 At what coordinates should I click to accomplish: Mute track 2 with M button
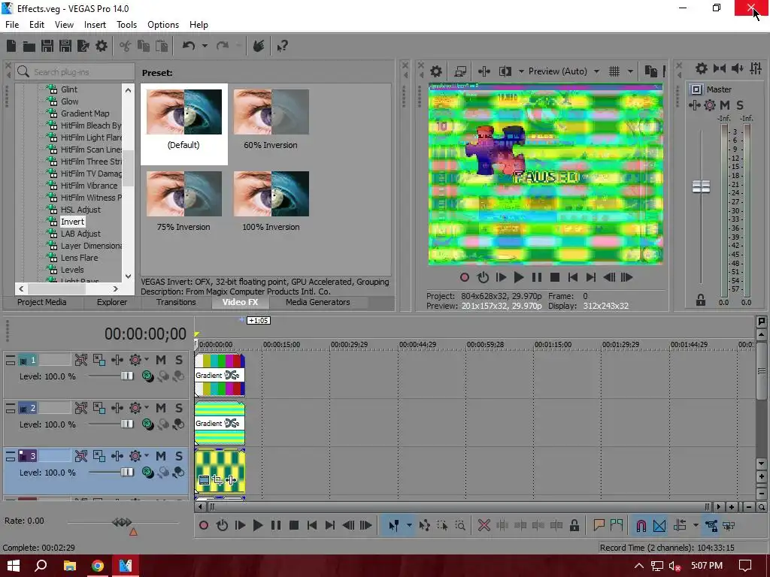tap(161, 408)
